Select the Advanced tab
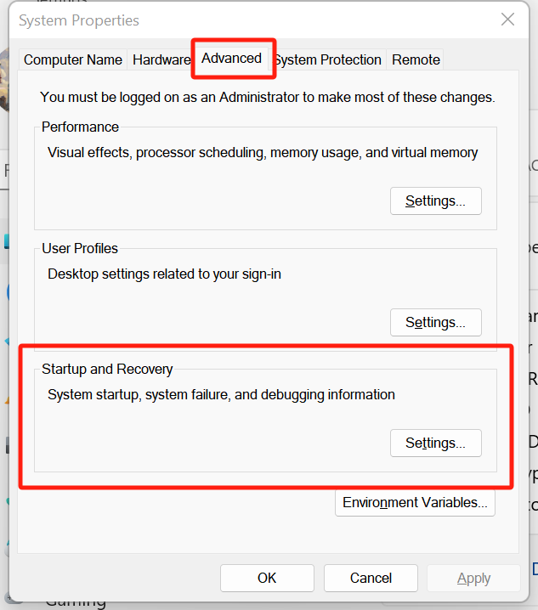This screenshot has height=610, width=538. 231,59
